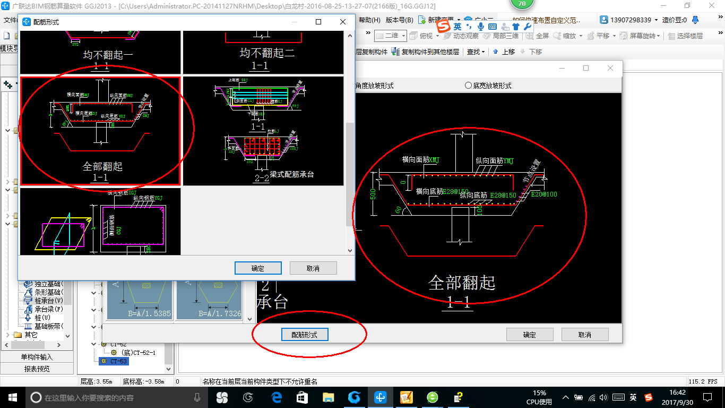The height and width of the screenshot is (408, 725).
Task: Open the 单构件输入 panel tab
Action: 37,357
